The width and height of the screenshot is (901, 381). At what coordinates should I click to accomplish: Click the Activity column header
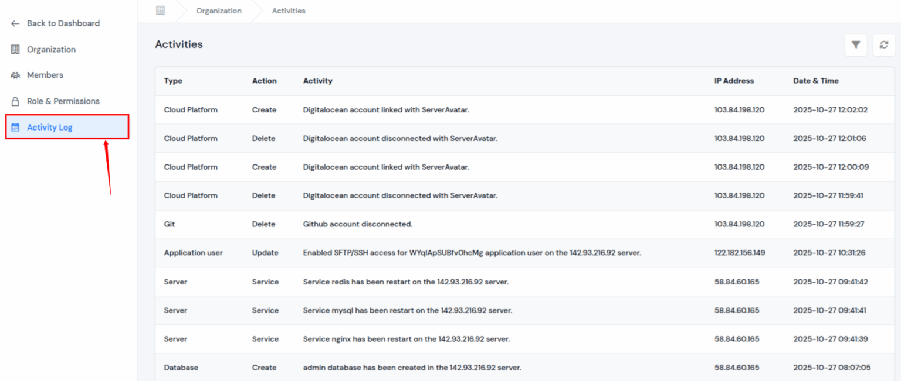pos(318,81)
